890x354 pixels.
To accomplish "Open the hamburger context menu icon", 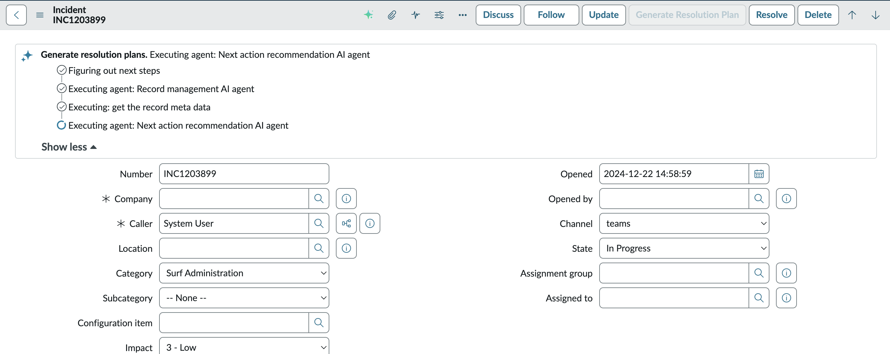I will pyautogui.click(x=40, y=15).
